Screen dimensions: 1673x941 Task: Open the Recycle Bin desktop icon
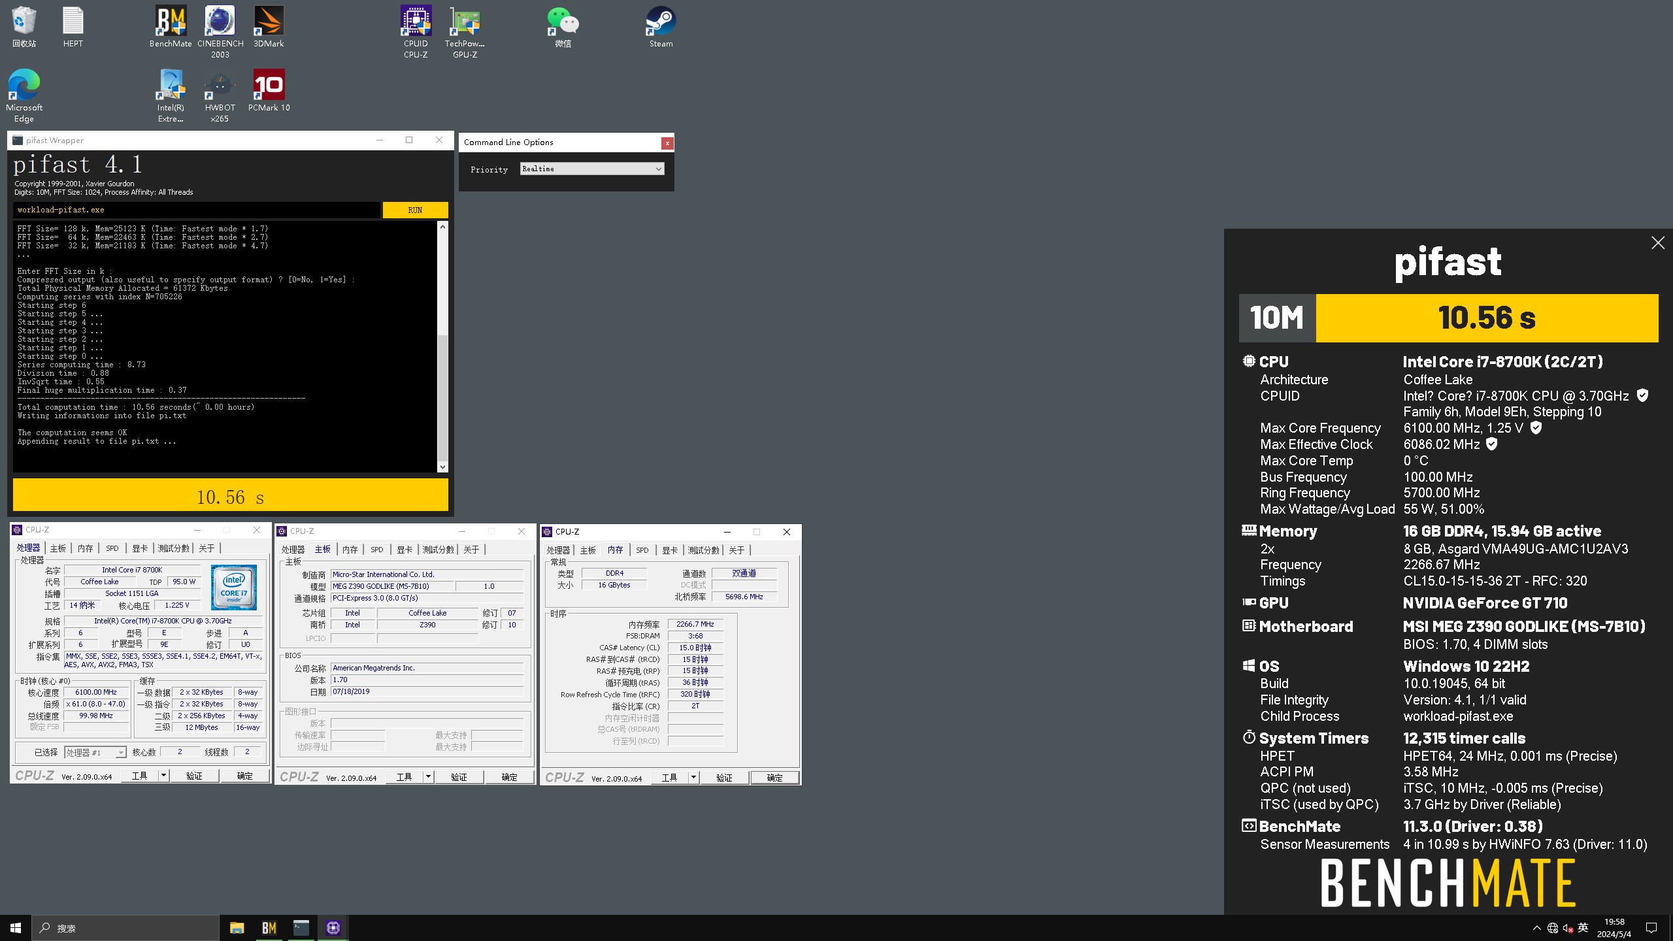[x=24, y=27]
